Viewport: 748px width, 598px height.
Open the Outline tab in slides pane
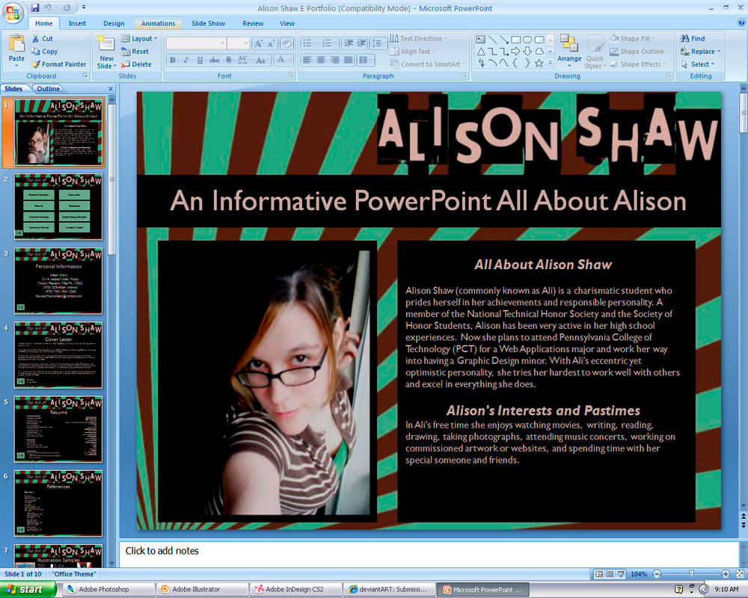[x=48, y=88]
